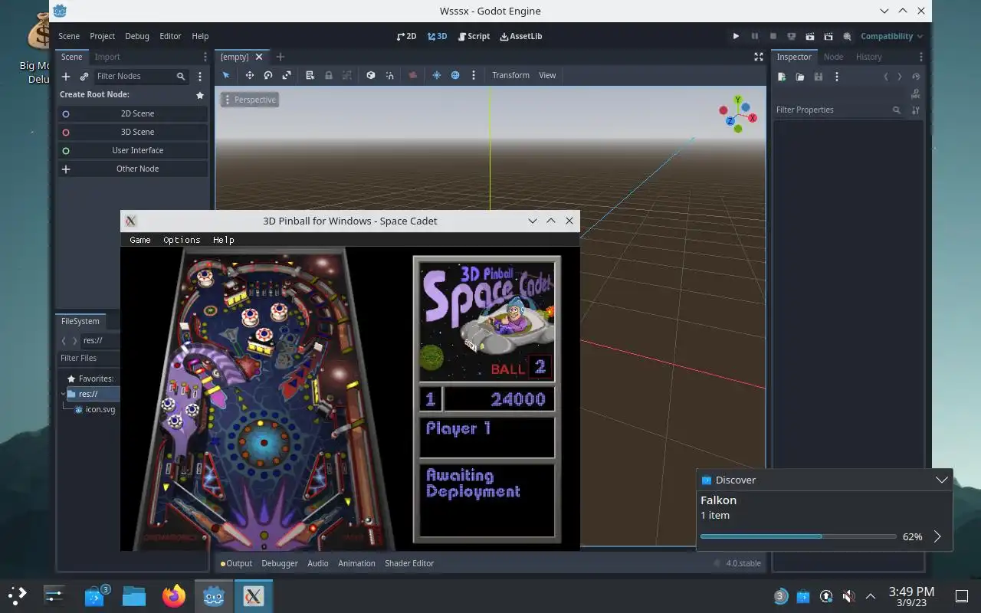Open the Perspective view options button
This screenshot has height=613, width=981.
coord(249,100)
